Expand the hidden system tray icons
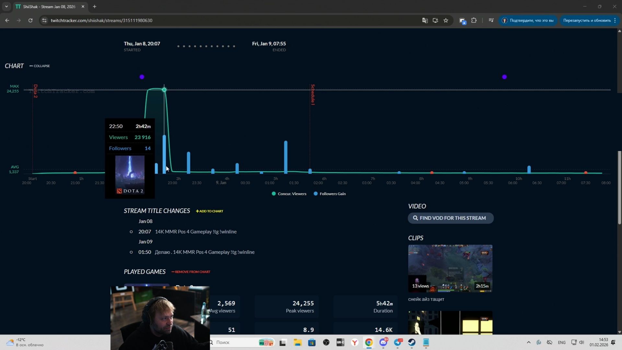Viewport: 622px width, 350px height. 529,342
